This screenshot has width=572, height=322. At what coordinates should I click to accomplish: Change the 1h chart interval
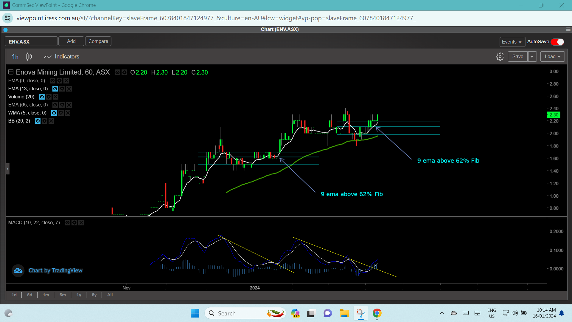click(15, 57)
